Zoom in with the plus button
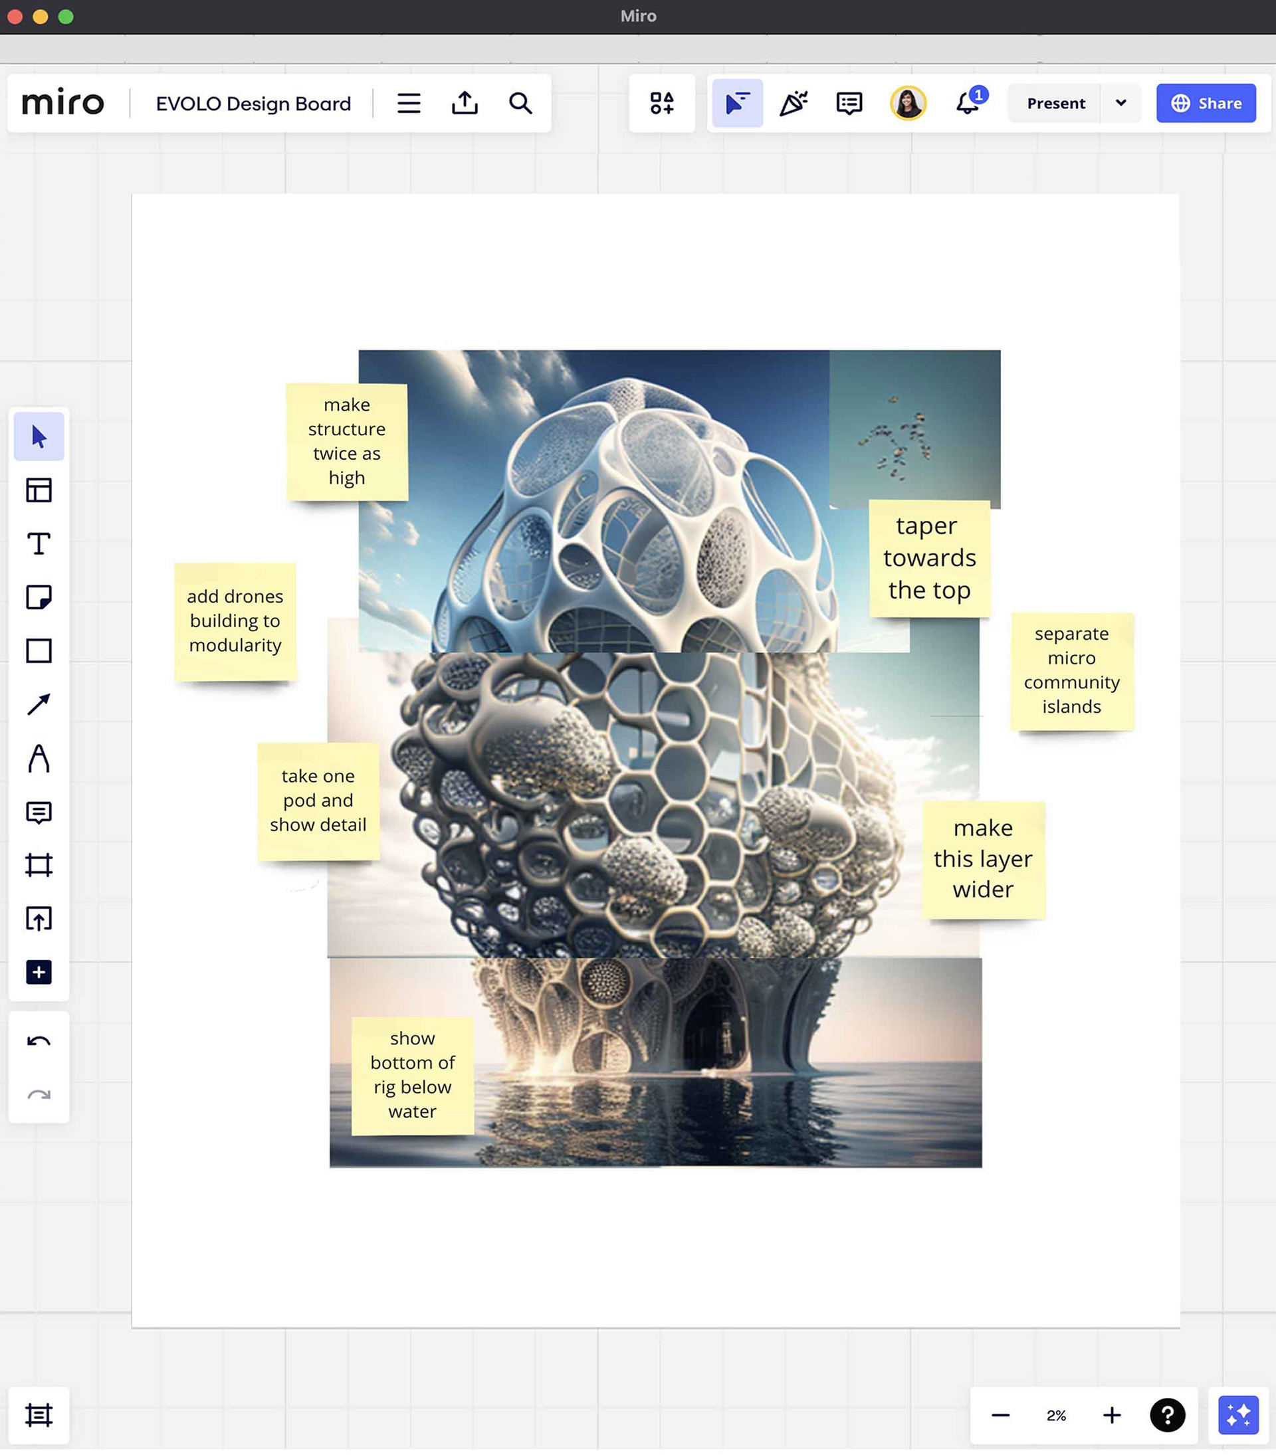The image size is (1276, 1455). click(x=1111, y=1415)
